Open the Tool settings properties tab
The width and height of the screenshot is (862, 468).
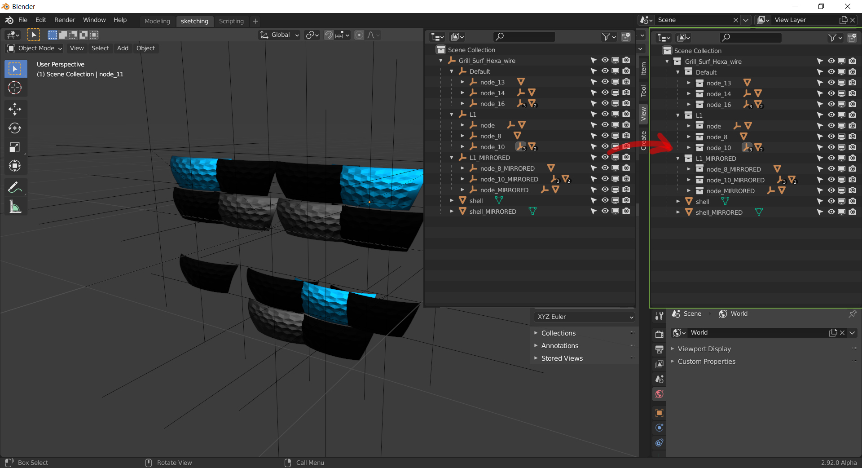point(659,316)
